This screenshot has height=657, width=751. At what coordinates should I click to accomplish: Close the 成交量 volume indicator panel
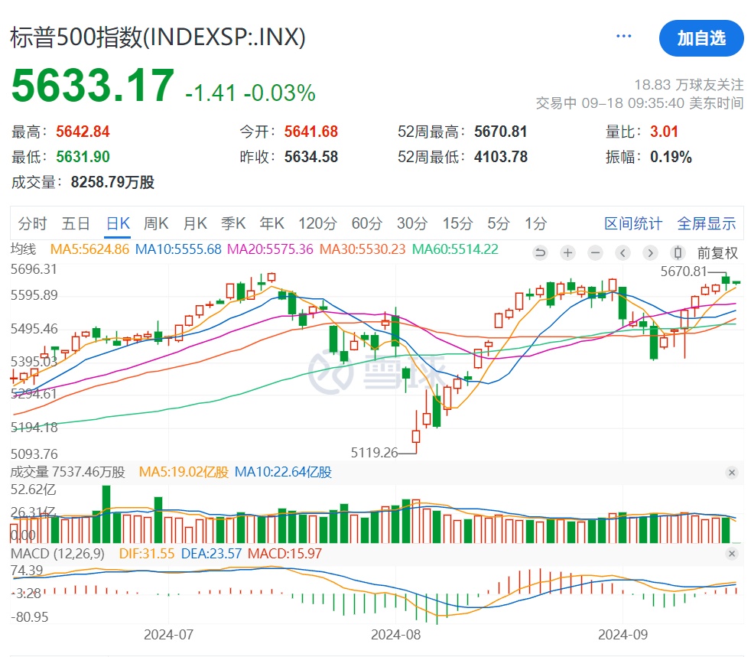732,473
